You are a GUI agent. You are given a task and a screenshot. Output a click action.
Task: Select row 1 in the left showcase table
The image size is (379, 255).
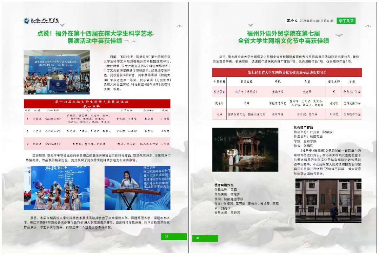point(97,119)
